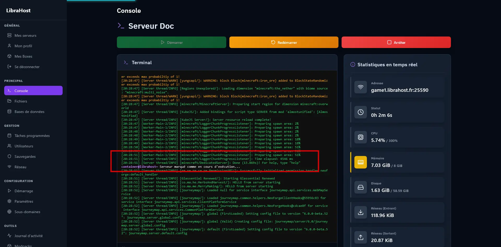Image resolution: width=501 pixels, height=247 pixels.
Task: Click the Mes Boxes cube icon
Action: pos(9,56)
